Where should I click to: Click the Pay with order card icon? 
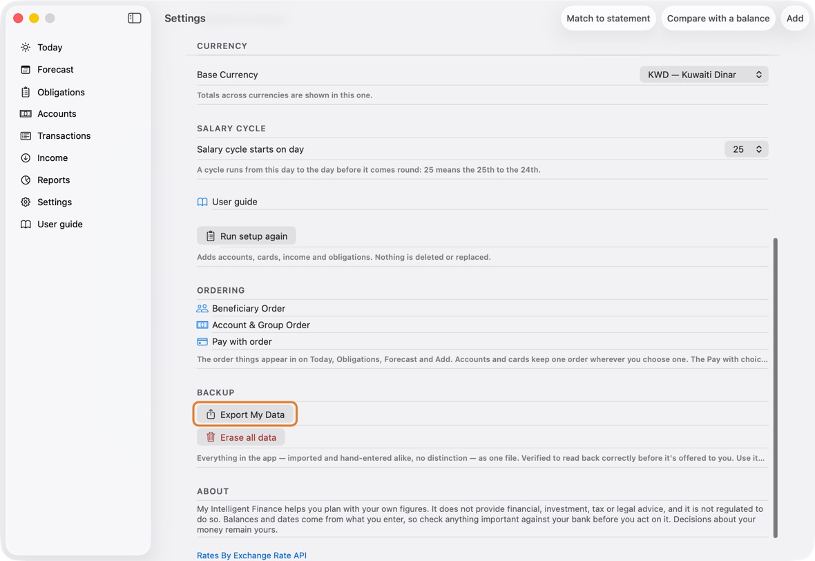202,341
